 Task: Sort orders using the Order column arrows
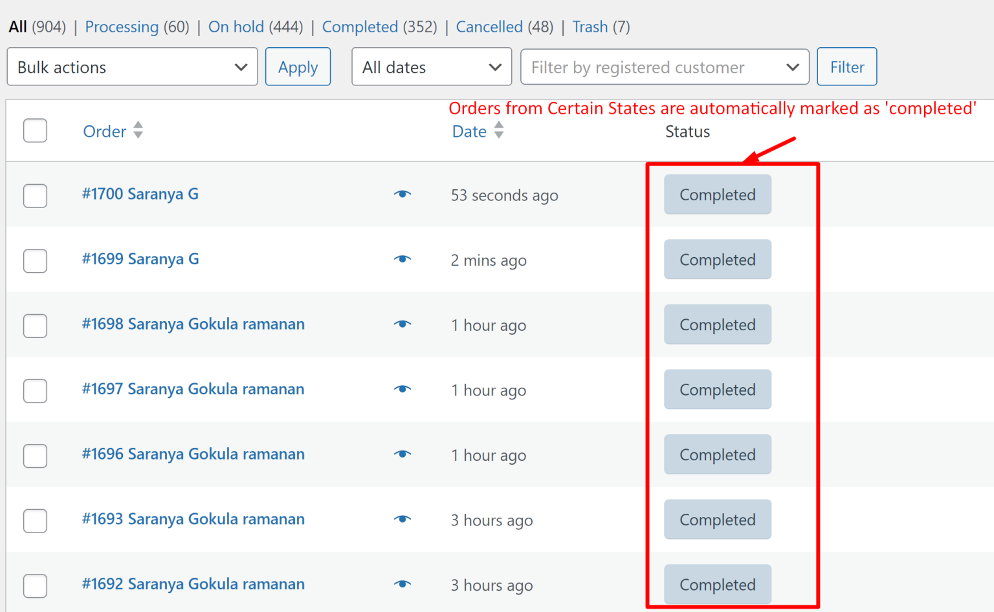(x=138, y=131)
